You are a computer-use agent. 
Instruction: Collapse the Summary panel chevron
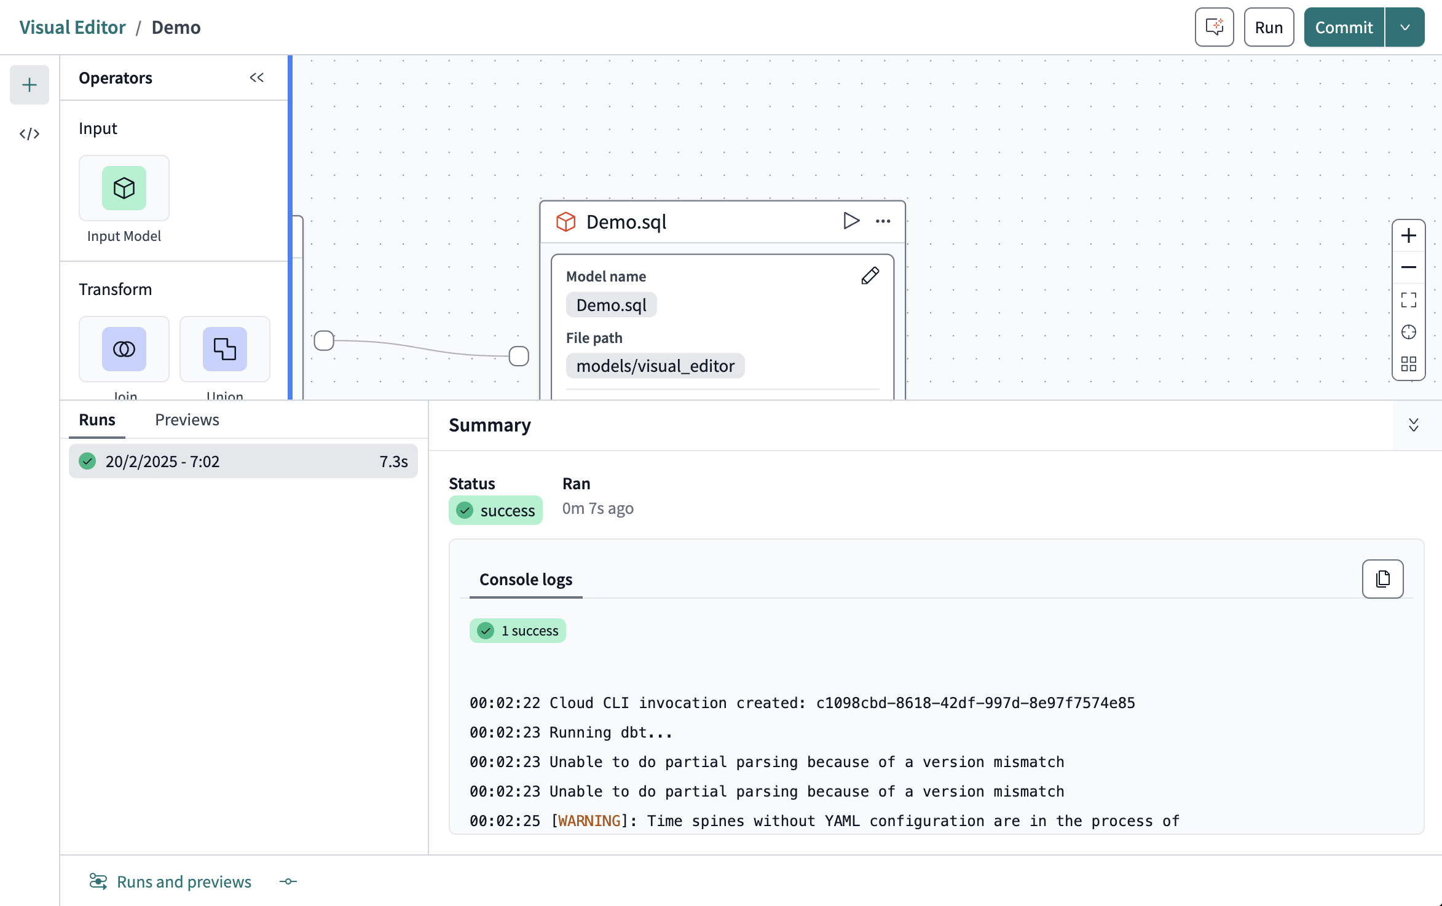click(1413, 425)
